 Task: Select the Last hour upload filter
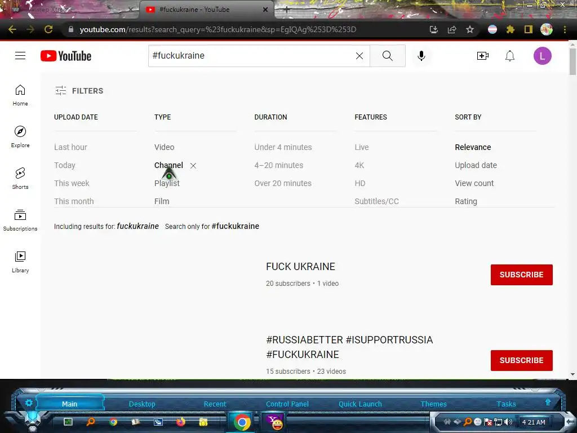click(70, 147)
